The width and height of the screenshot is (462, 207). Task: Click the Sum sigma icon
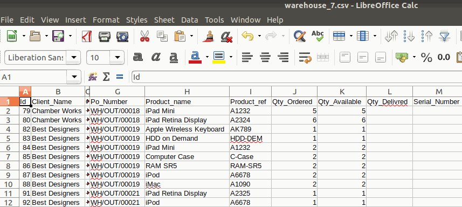(106, 77)
